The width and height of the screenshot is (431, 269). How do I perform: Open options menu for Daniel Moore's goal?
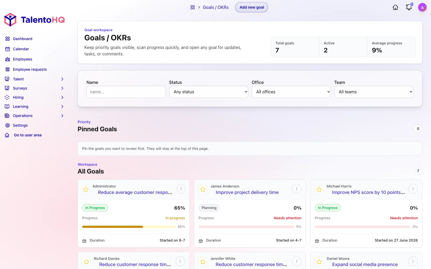pos(413,261)
